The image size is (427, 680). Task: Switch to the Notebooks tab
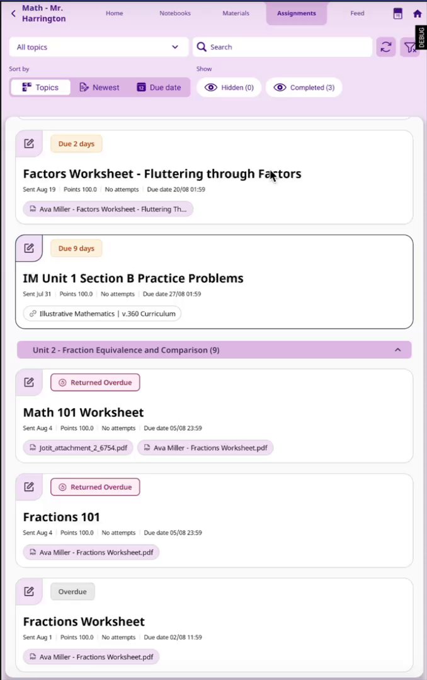click(x=175, y=13)
